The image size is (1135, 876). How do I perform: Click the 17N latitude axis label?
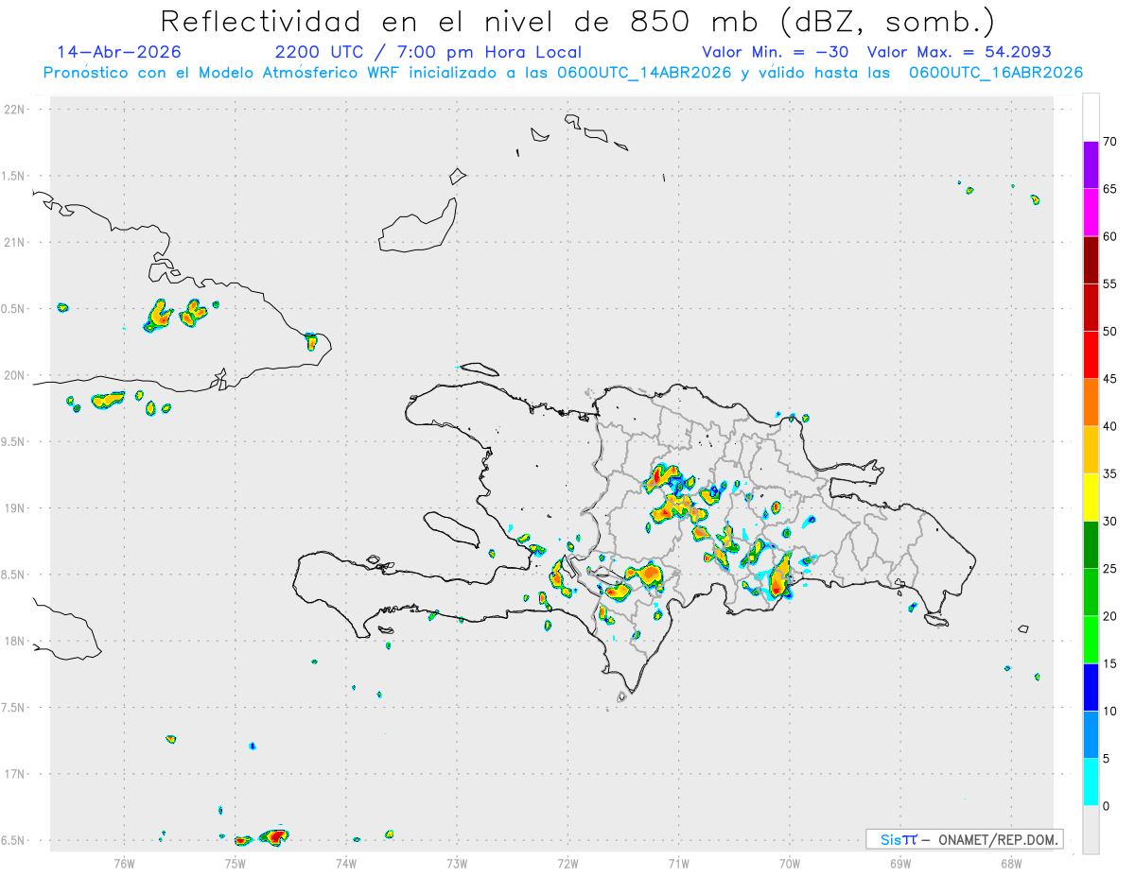(x=15, y=773)
